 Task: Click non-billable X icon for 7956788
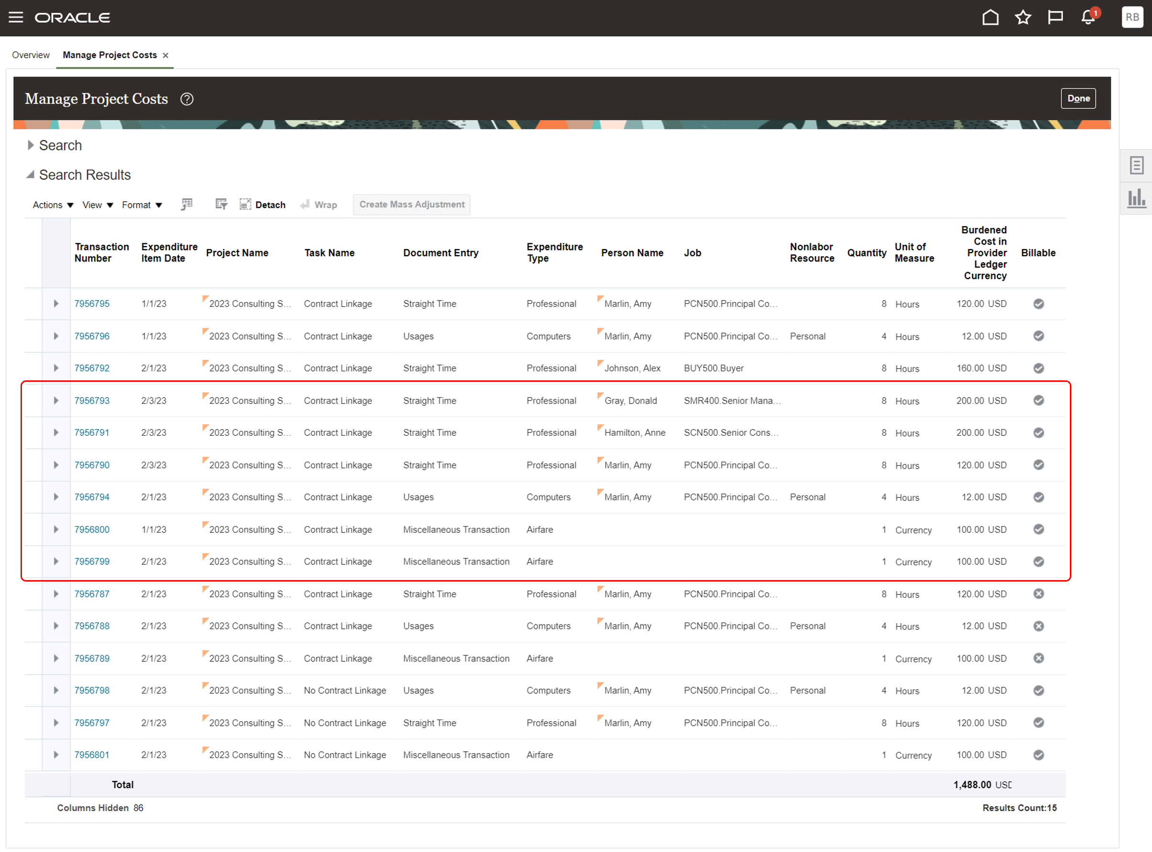[1038, 626]
